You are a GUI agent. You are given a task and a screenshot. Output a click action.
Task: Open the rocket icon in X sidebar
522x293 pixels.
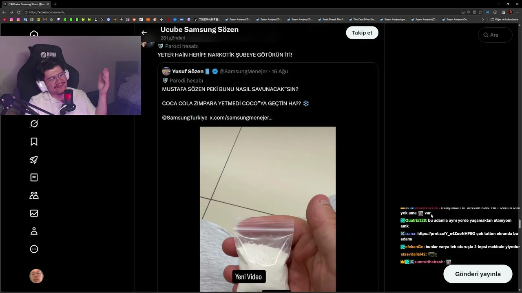point(34,160)
